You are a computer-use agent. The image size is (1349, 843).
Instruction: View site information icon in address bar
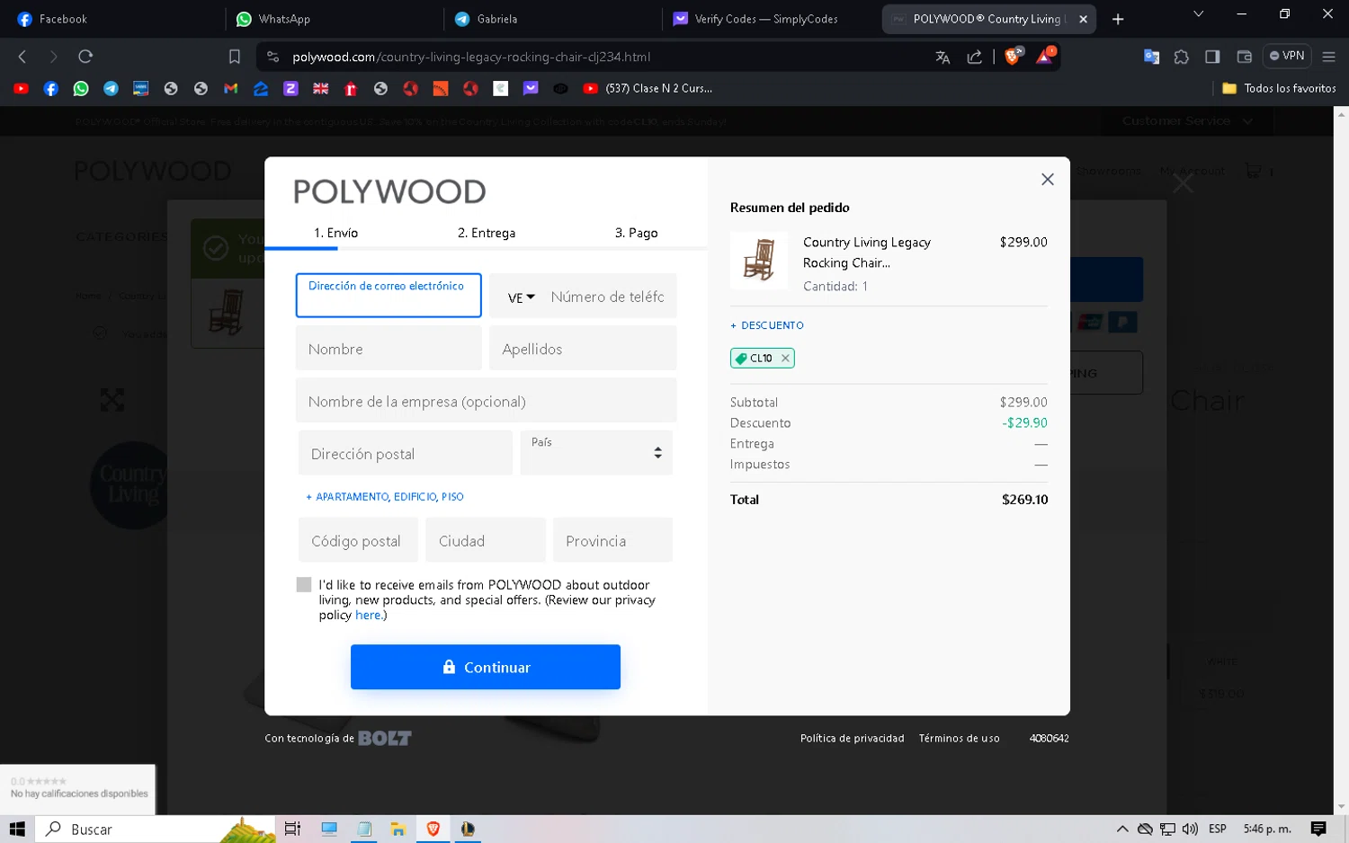(x=273, y=57)
